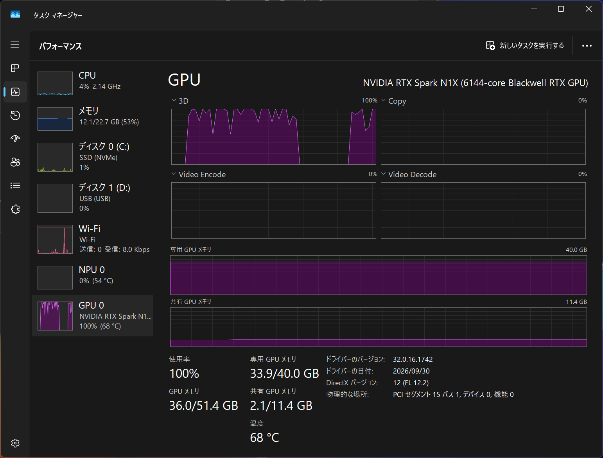This screenshot has height=458, width=603.
Task: Expand the Copy engine dropdown
Action: 384,101
